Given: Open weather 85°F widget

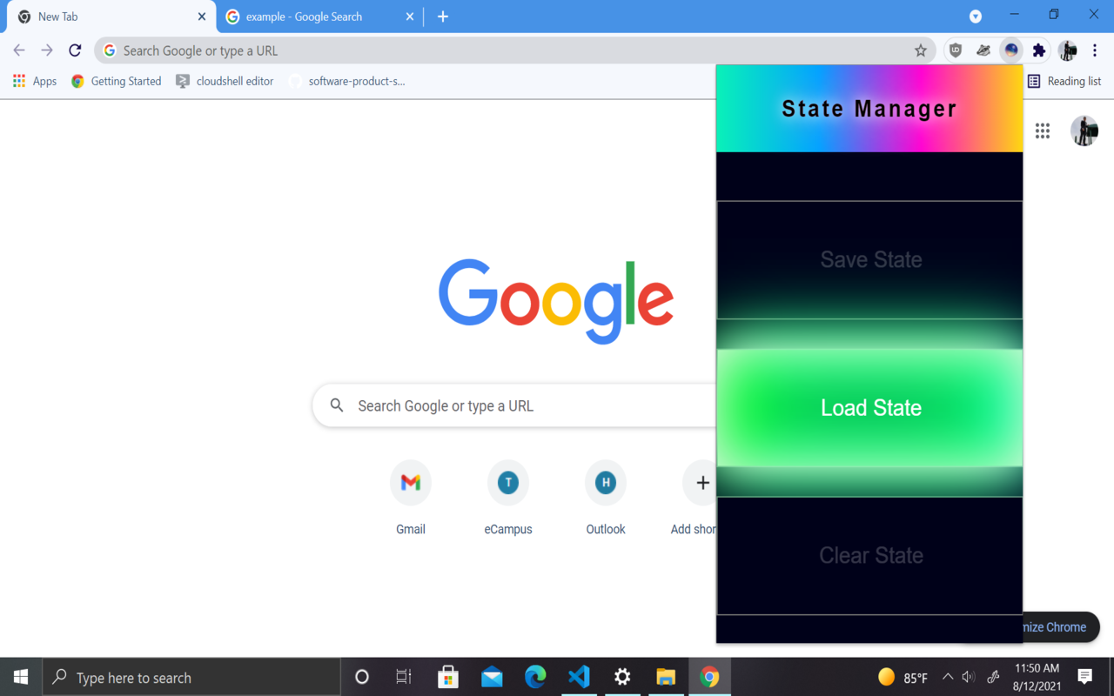Looking at the screenshot, I should [903, 677].
